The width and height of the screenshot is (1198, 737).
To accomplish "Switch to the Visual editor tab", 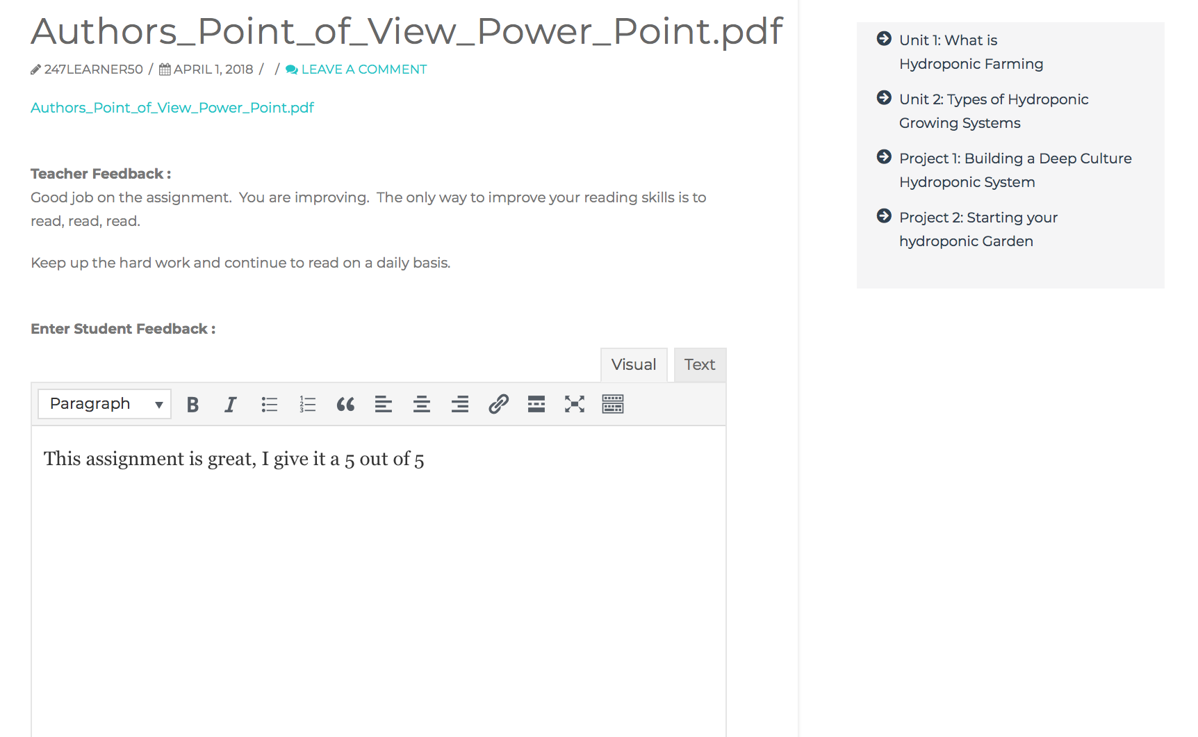I will 634,365.
